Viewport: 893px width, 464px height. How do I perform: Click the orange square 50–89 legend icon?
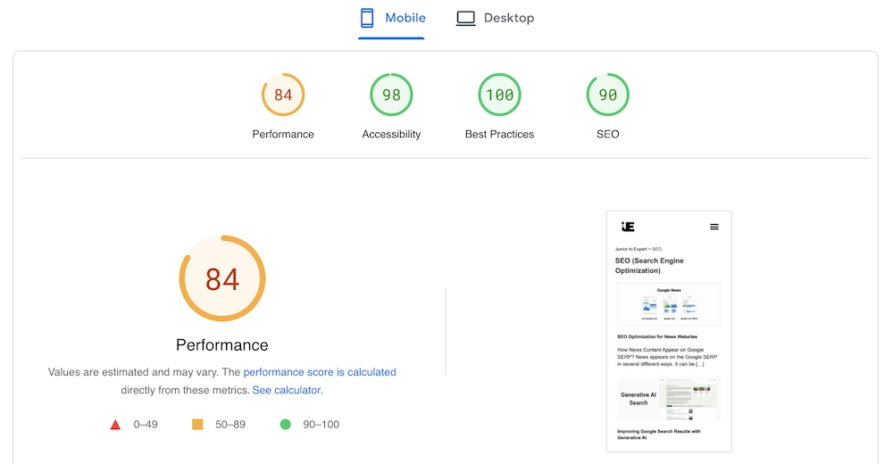point(197,425)
